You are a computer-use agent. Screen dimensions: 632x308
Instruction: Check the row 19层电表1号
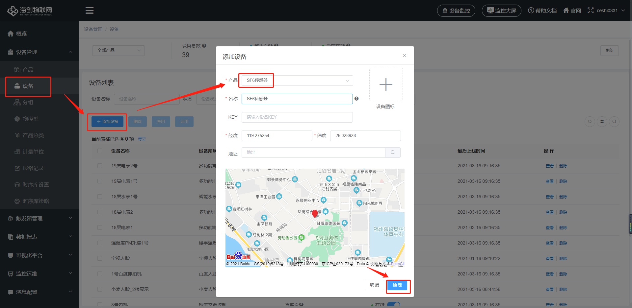tap(100, 181)
